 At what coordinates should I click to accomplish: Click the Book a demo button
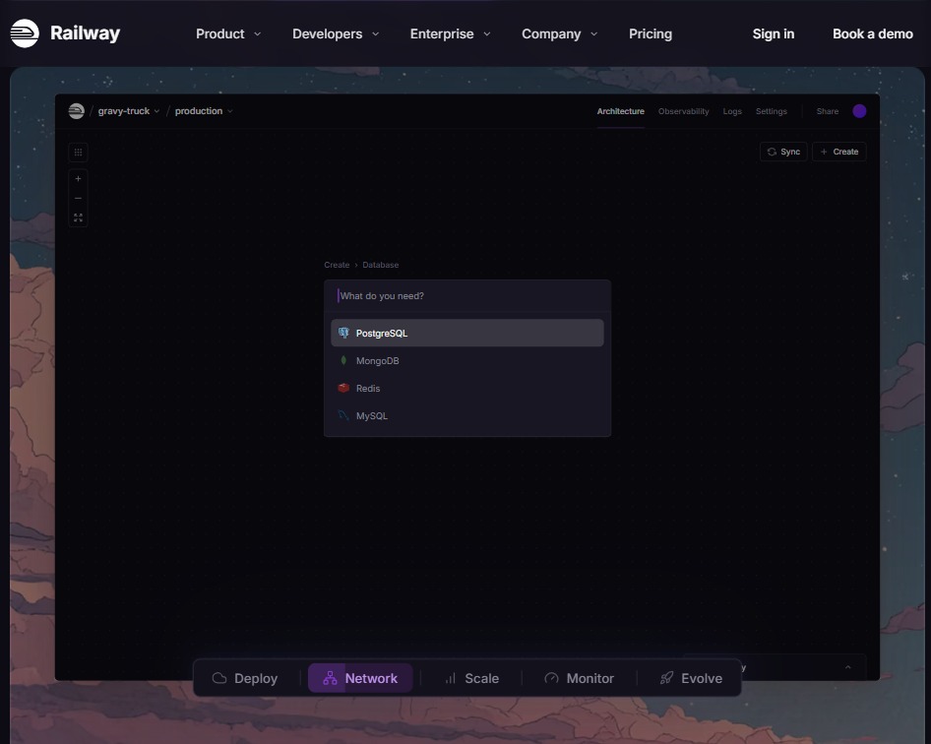pos(871,33)
